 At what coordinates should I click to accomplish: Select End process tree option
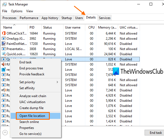tap(31, 68)
